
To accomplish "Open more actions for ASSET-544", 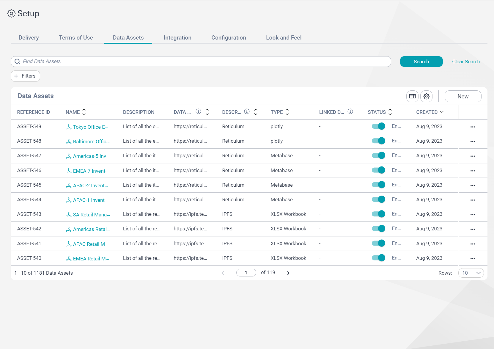I will click(473, 200).
